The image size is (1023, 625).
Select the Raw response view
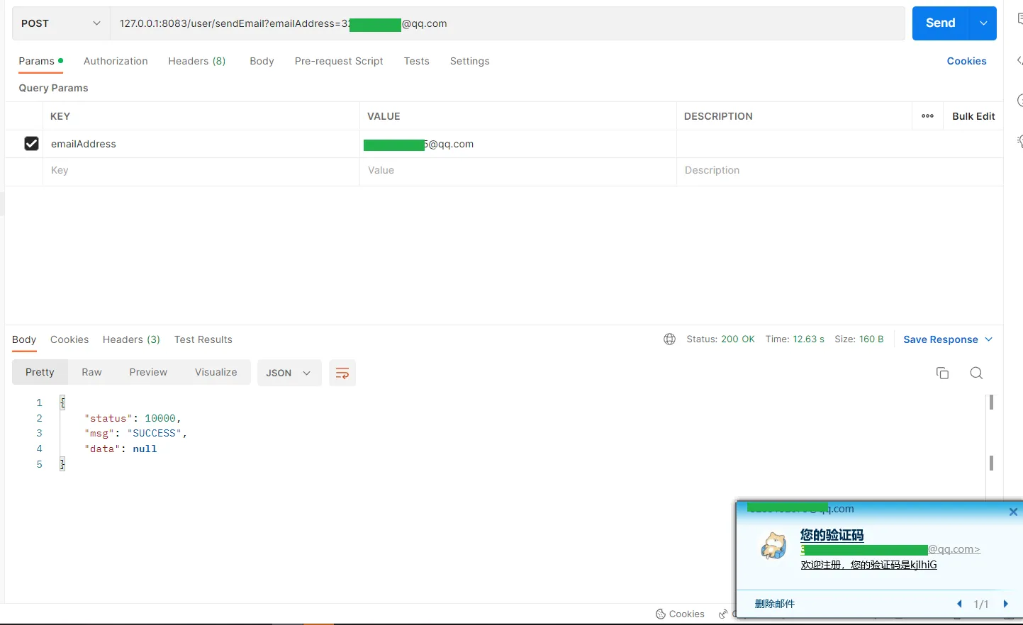[x=91, y=372]
